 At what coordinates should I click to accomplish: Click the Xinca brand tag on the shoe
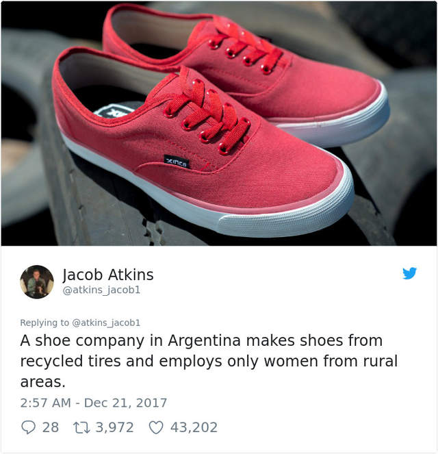[177, 162]
